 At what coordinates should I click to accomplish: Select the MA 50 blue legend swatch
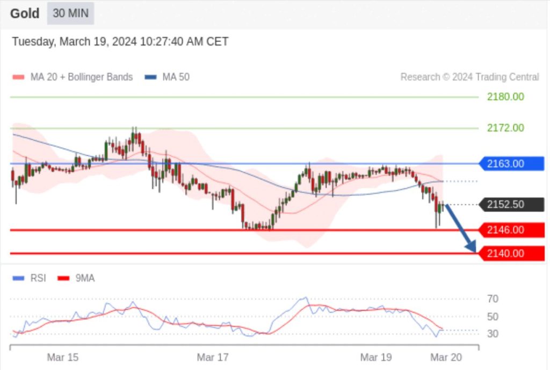150,77
